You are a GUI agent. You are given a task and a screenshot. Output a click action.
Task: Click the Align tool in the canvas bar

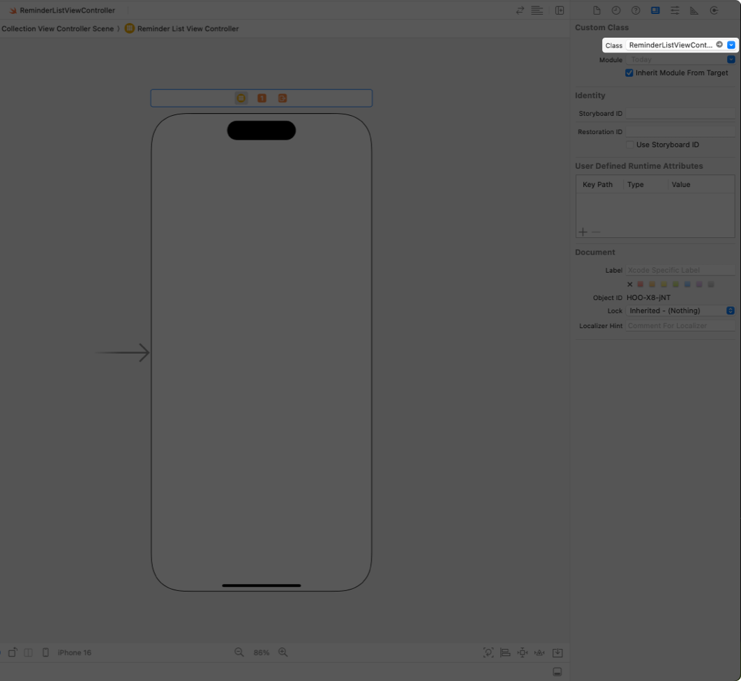pyautogui.click(x=505, y=652)
